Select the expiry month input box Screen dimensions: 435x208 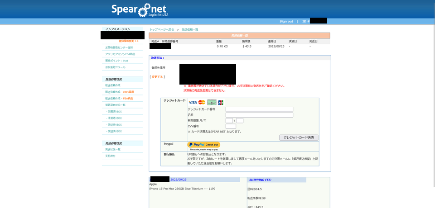click(229, 121)
